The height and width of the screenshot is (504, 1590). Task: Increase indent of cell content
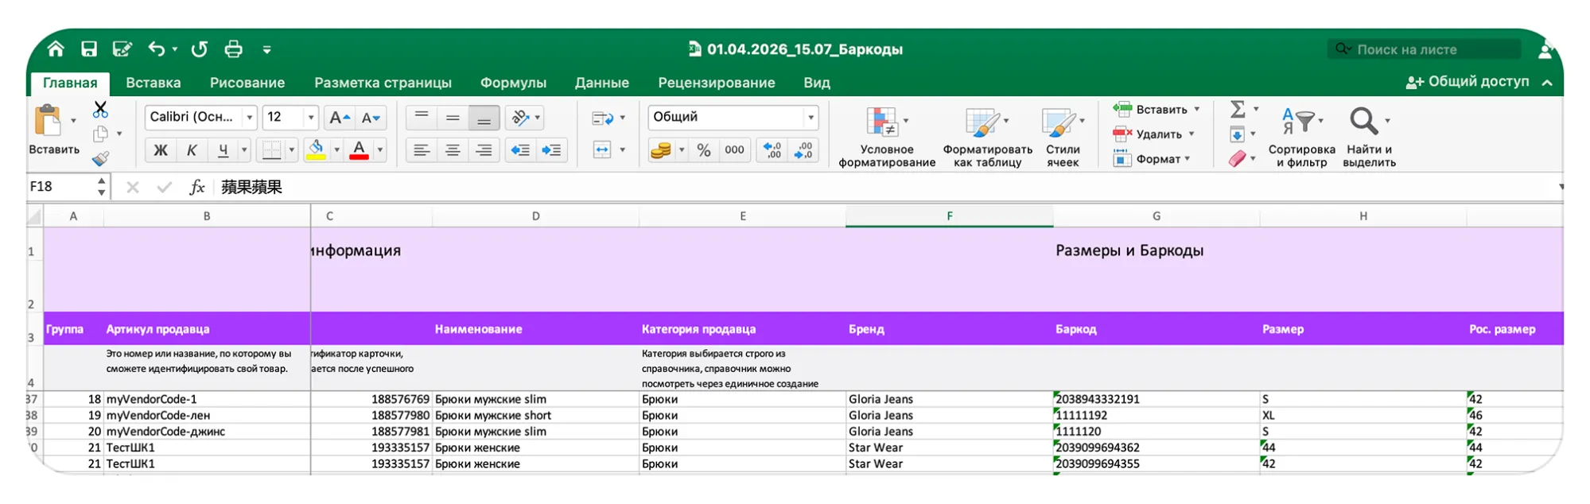[x=551, y=150]
